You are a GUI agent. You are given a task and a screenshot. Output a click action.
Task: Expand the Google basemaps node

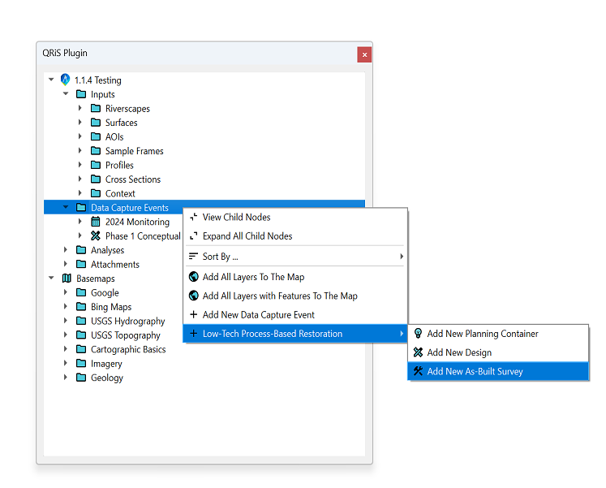click(66, 293)
